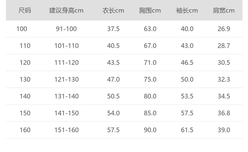Click the 61.5 sleeve length value
The image size is (248, 152).
point(187,130)
